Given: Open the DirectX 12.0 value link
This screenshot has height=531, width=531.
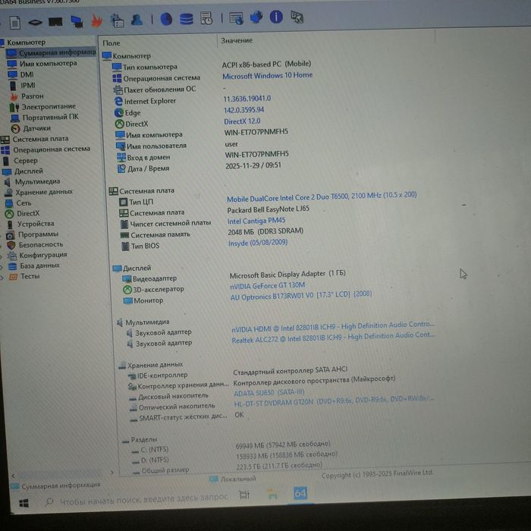Looking at the screenshot, I should tap(242, 121).
